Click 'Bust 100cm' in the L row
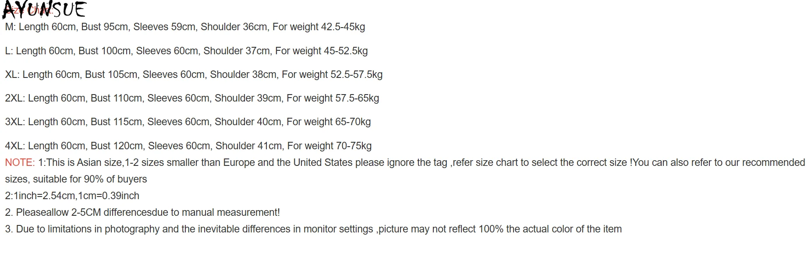This screenshot has height=267, width=811. [105, 51]
